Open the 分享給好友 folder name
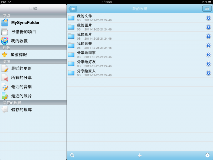213x160 pixels. tap(86, 62)
